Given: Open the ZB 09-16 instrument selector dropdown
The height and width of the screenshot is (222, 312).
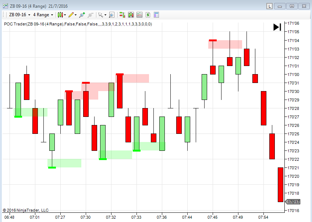Looking at the screenshot, I should (x=19, y=15).
